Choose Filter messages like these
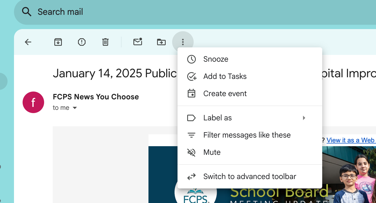376x203 pixels. [250, 135]
